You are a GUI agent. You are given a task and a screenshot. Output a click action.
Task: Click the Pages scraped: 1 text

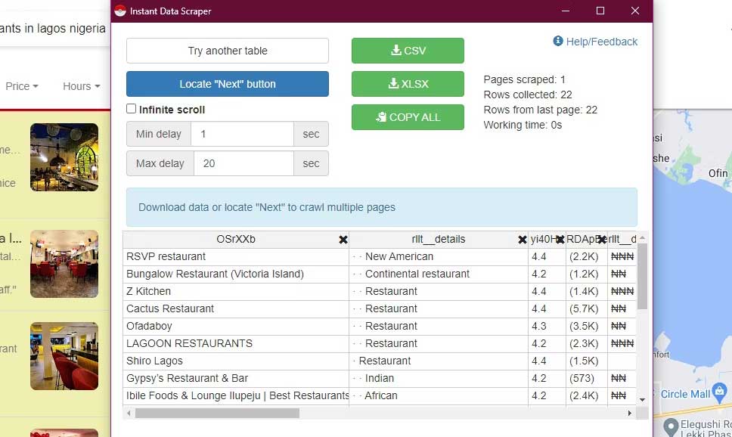click(x=524, y=79)
